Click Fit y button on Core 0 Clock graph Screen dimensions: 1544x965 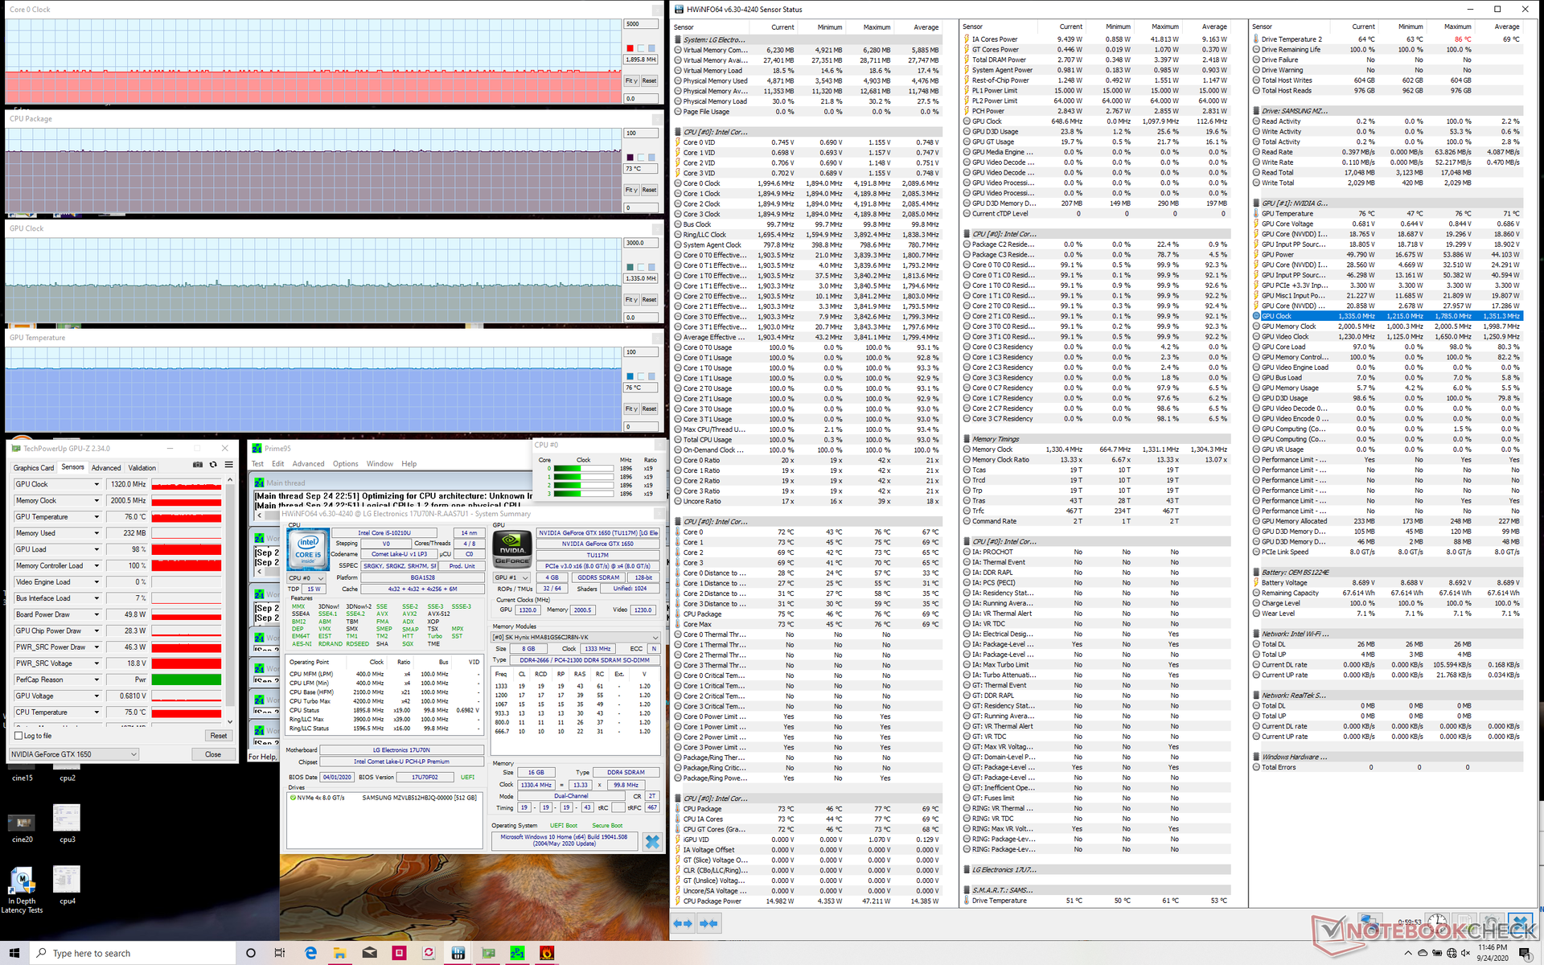point(631,80)
